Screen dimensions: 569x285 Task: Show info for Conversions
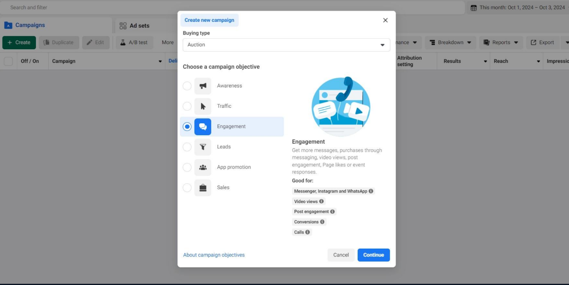322,222
